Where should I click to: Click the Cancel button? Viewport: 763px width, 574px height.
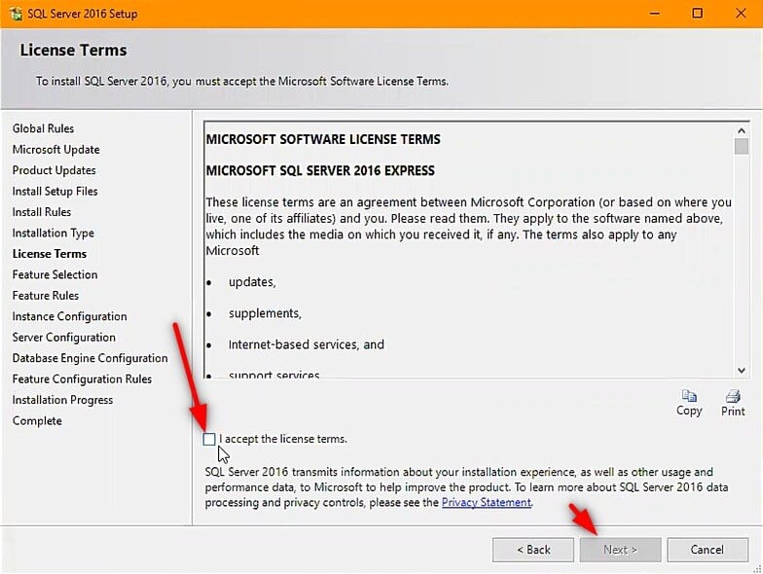click(x=708, y=550)
